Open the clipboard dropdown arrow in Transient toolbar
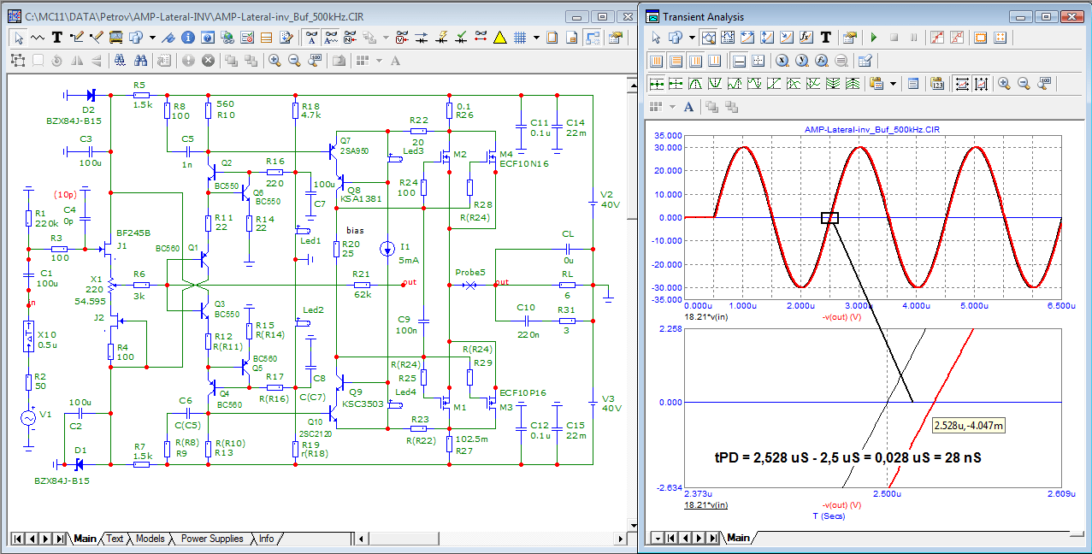This screenshot has width=1092, height=554. point(893,83)
